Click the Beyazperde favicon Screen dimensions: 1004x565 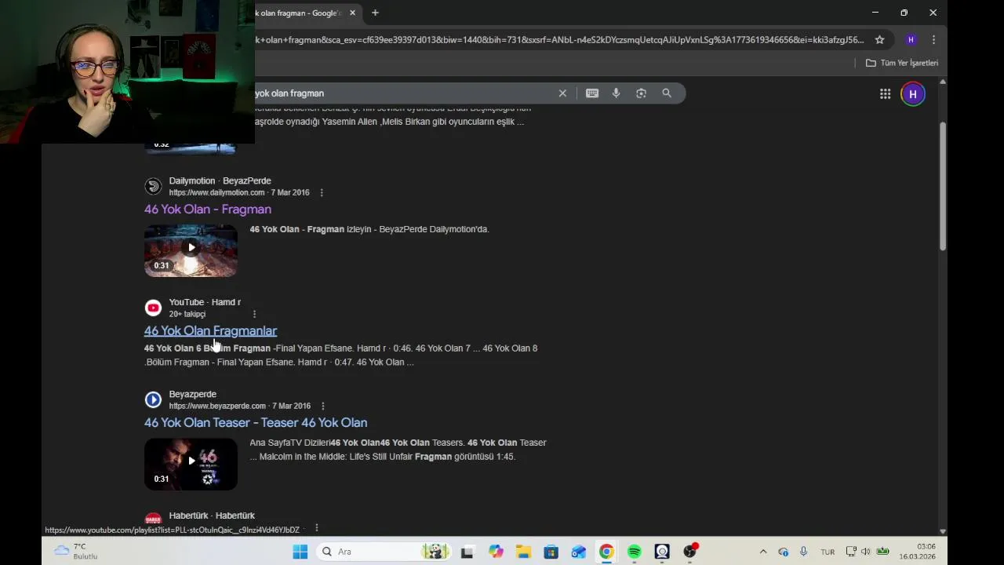pos(153,400)
